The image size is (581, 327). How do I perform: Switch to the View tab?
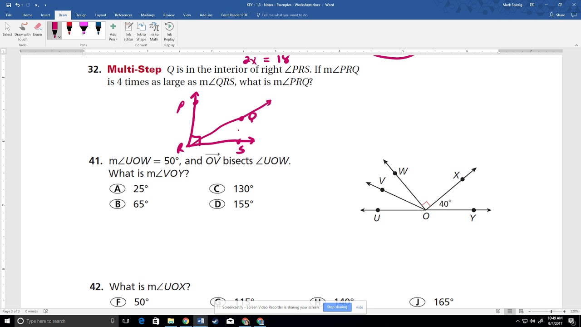click(x=187, y=15)
